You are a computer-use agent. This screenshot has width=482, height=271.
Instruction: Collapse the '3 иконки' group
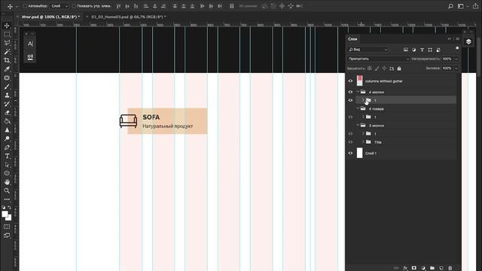(x=358, y=126)
